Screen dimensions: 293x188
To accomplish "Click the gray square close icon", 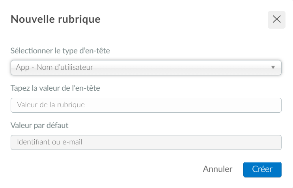I will click(x=276, y=20).
